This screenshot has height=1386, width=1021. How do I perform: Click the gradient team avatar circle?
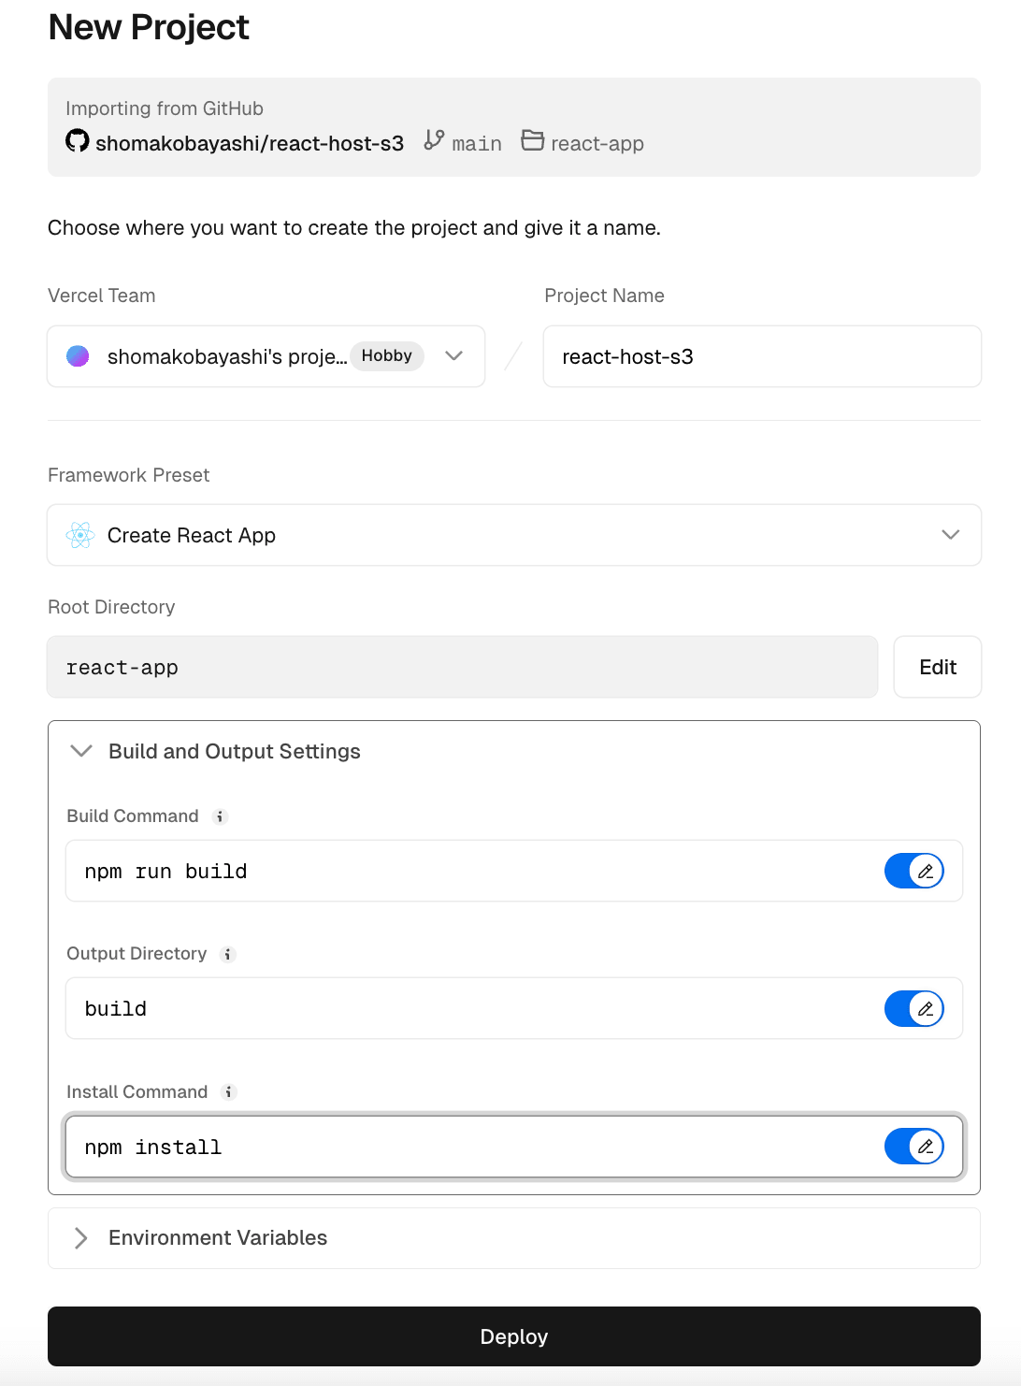(78, 356)
